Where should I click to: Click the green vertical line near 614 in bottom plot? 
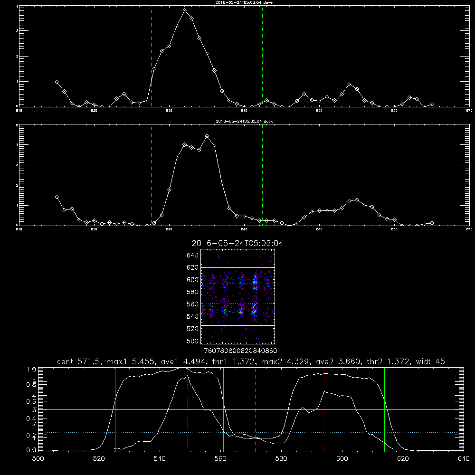(384, 409)
